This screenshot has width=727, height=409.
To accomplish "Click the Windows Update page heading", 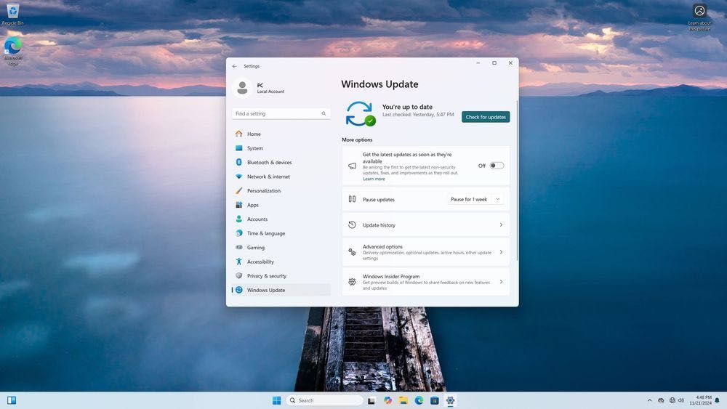I will pyautogui.click(x=379, y=84).
